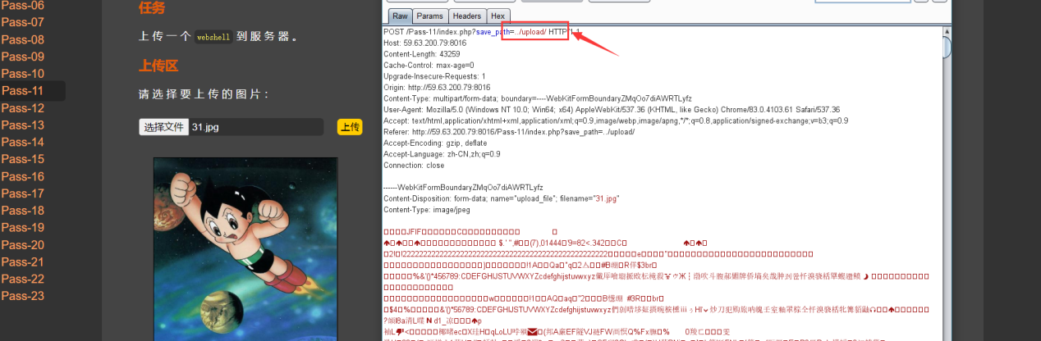Click the 31.jpg selected file name
Viewport: 1041px width, 341px height.
tap(205, 127)
